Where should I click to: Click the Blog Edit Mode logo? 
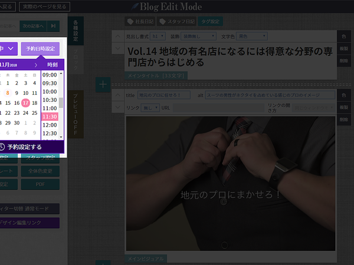(166, 6)
